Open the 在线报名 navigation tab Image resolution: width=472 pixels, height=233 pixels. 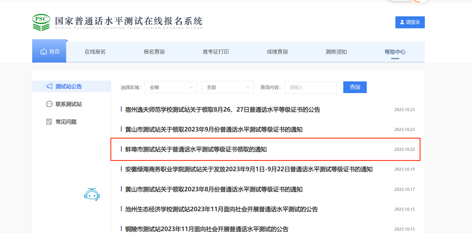click(x=95, y=52)
